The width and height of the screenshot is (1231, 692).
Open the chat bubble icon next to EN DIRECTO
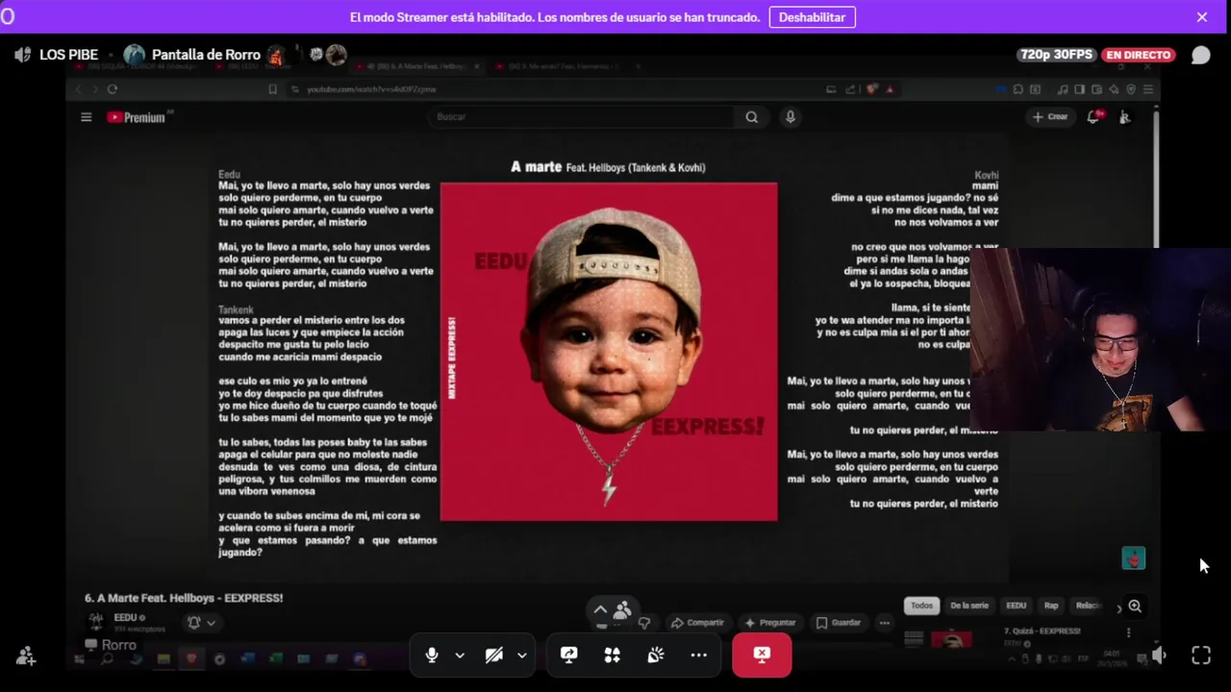click(x=1200, y=55)
